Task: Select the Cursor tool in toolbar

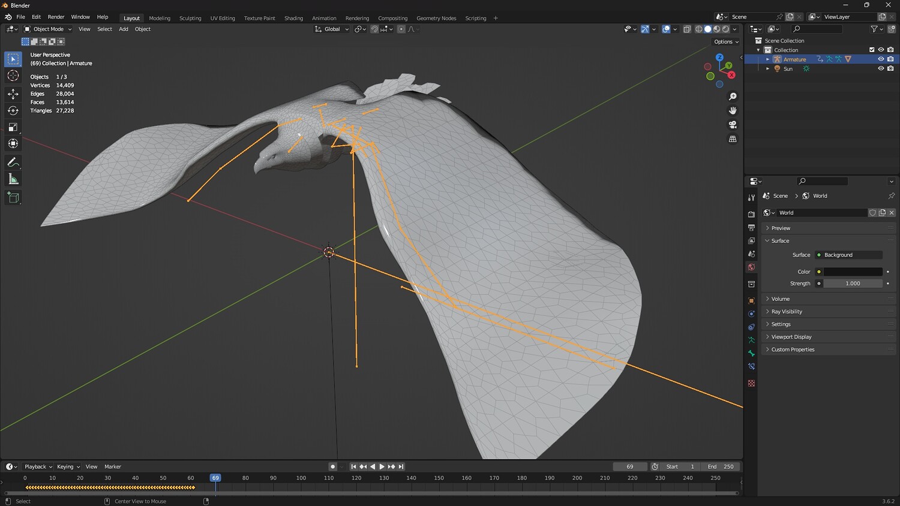Action: point(13,76)
